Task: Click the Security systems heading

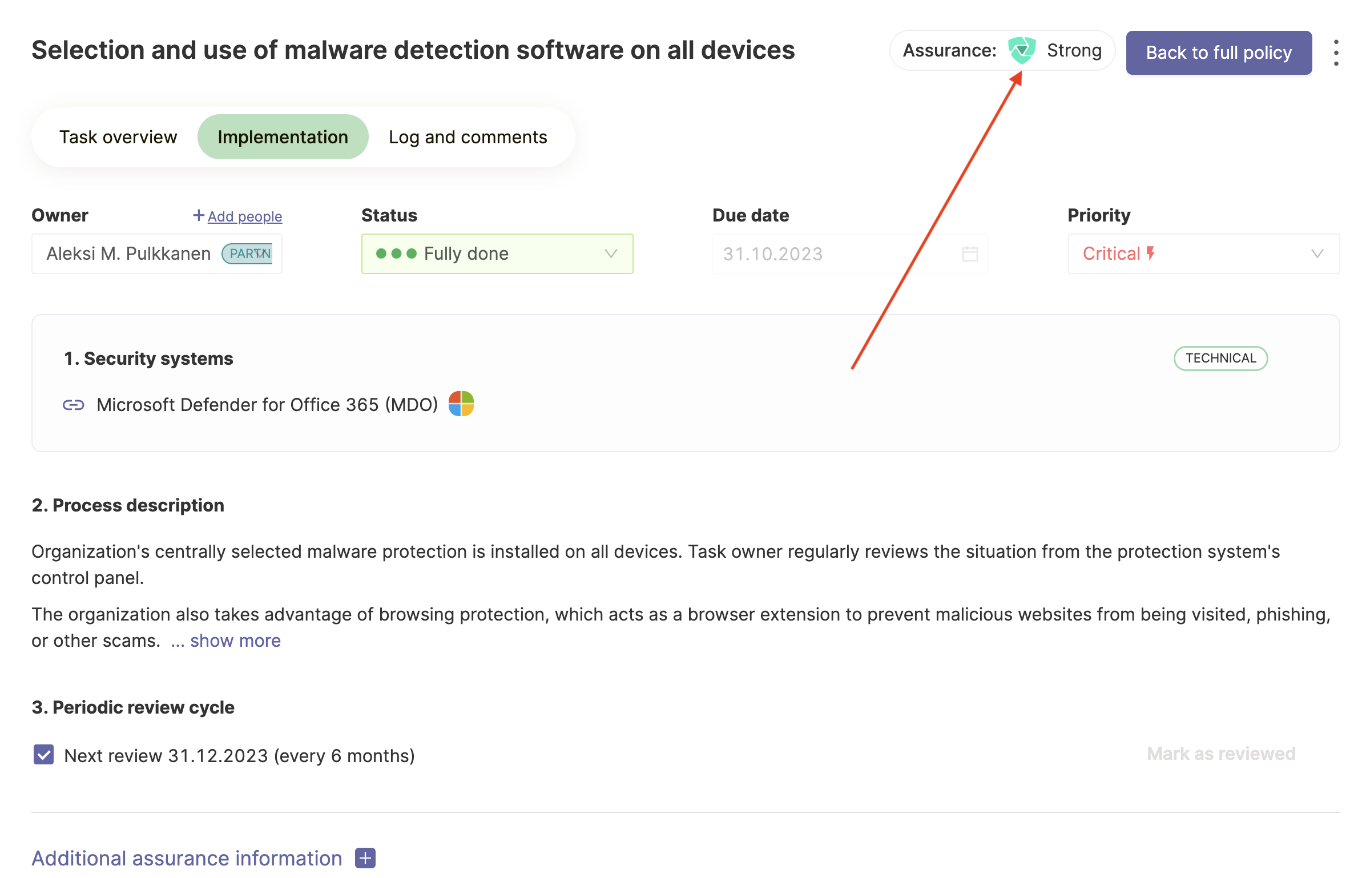Action: (x=148, y=359)
